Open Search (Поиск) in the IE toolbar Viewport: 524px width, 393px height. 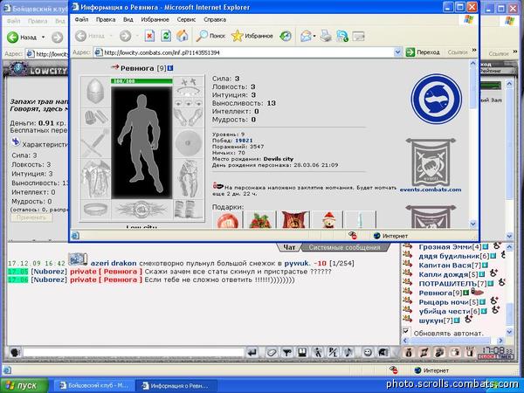click(x=210, y=36)
